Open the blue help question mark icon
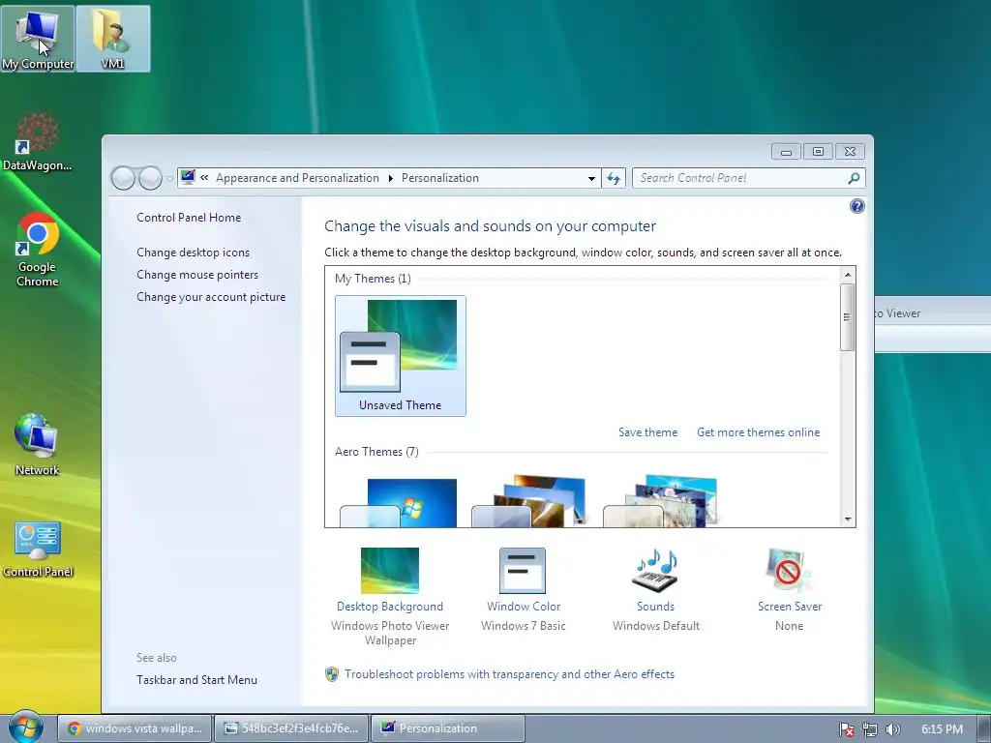Viewport: 991px width, 743px height. pos(857,206)
